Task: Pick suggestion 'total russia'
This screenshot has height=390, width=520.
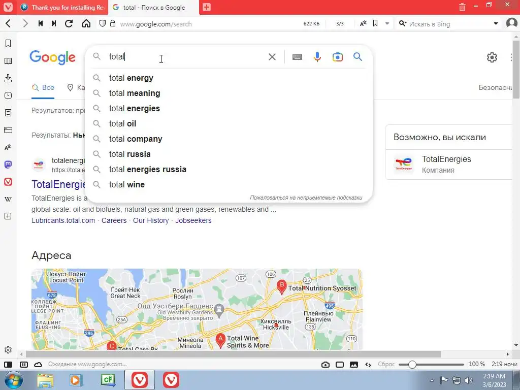Action: pos(229,154)
